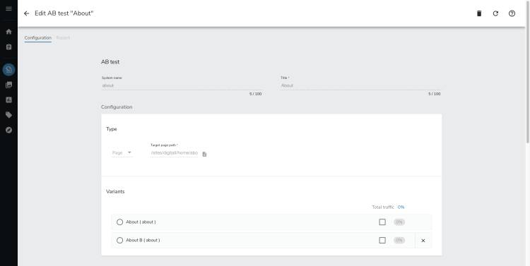Screen dimensions: 530x266
Task: Click the Variants heading
Action: click(x=115, y=191)
